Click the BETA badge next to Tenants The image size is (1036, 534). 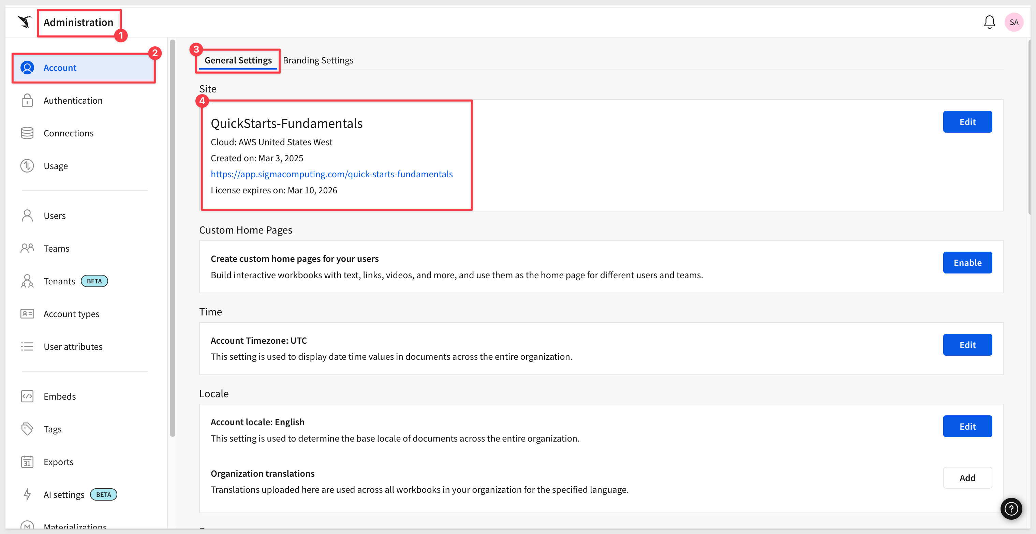[x=94, y=281]
